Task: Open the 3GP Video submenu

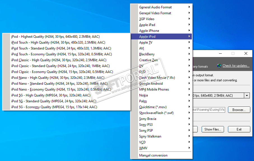Action: click(x=161, y=19)
